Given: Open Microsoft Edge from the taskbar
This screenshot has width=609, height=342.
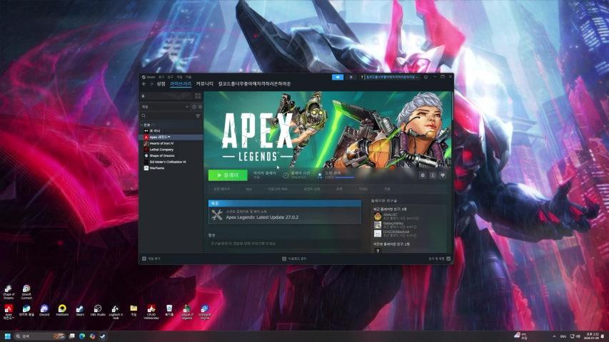Looking at the screenshot, I should (x=82, y=336).
